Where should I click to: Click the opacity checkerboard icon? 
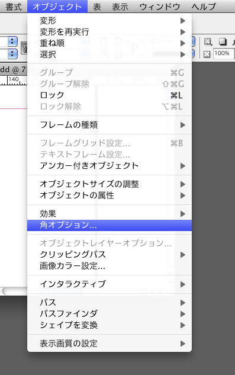[207, 54]
